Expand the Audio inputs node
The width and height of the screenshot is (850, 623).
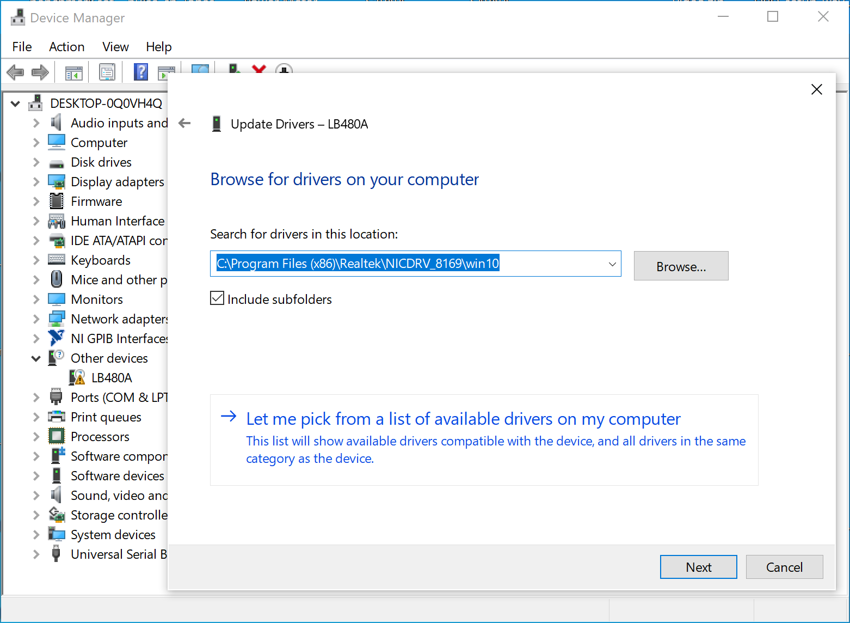coord(36,123)
